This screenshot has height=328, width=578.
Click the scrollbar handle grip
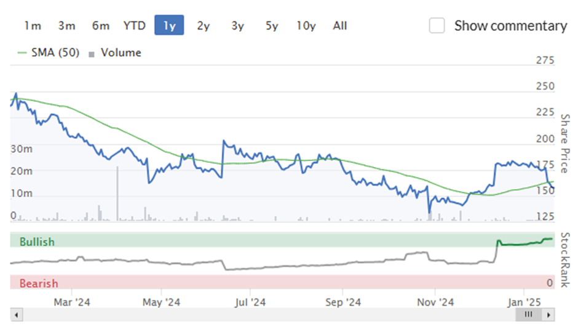click(529, 314)
